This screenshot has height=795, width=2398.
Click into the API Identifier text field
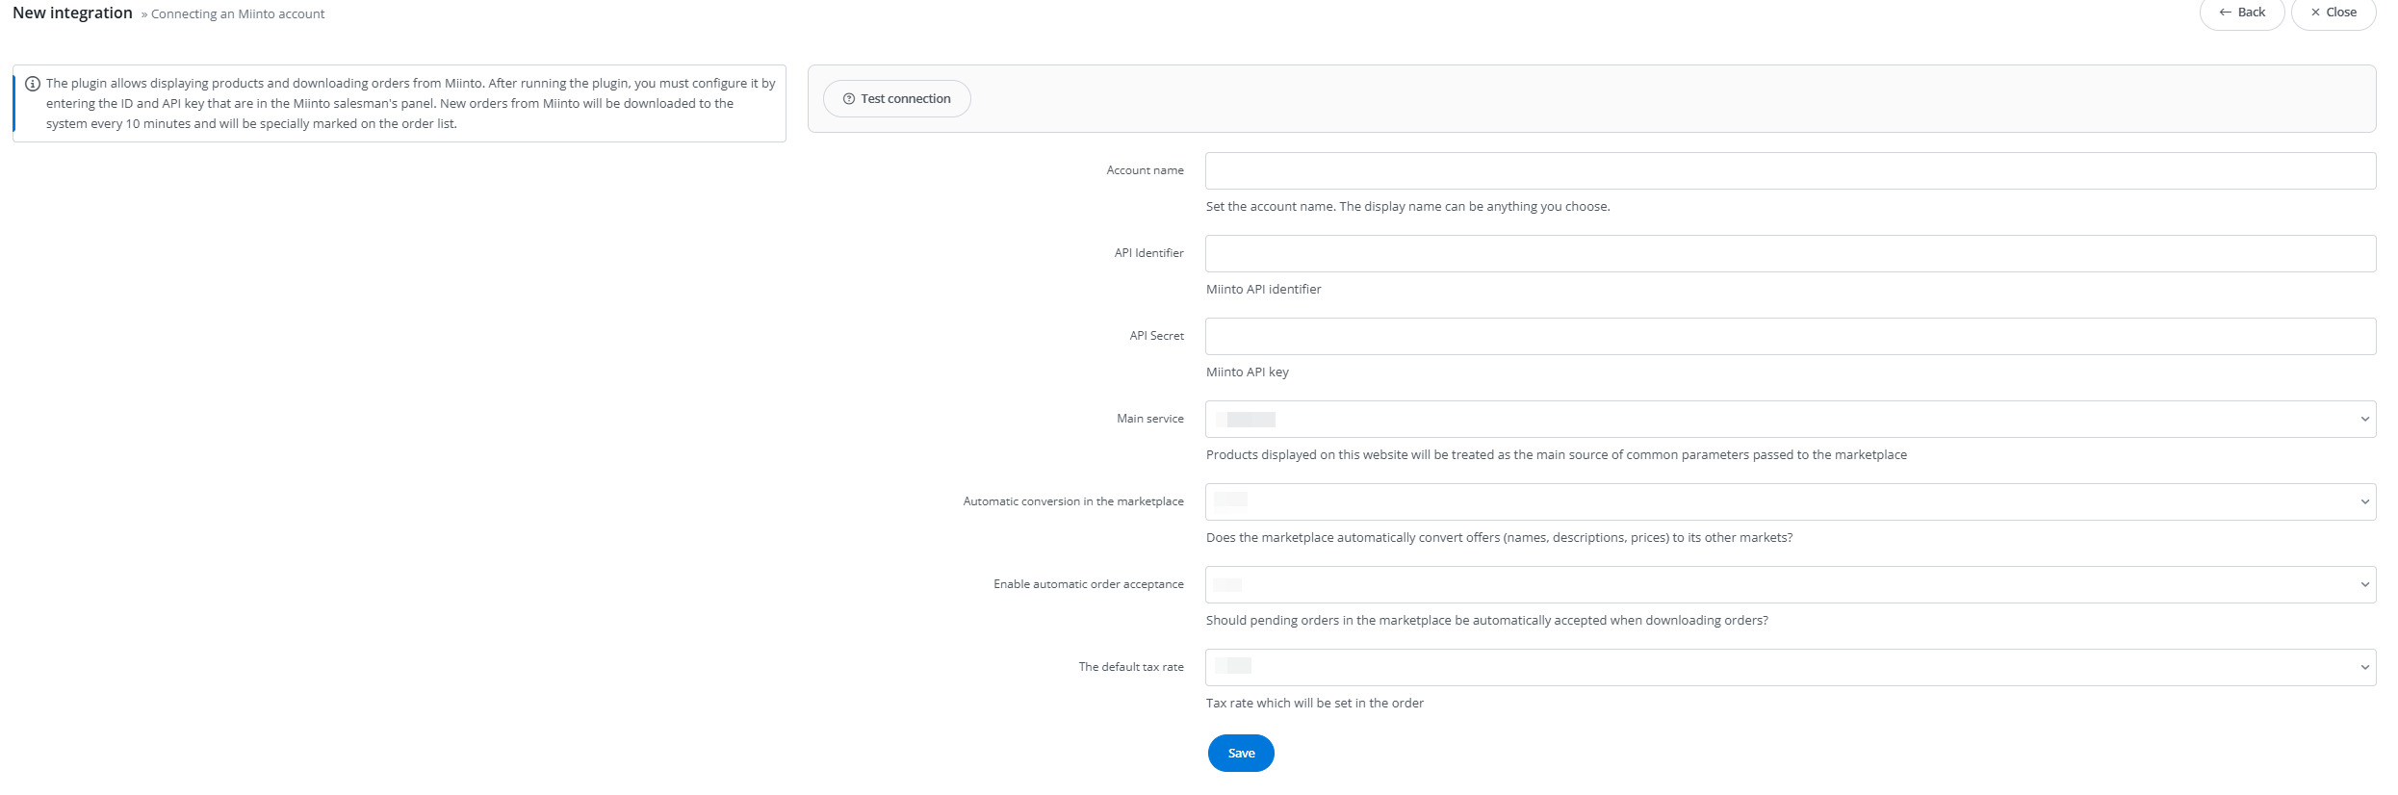[x=1790, y=254]
